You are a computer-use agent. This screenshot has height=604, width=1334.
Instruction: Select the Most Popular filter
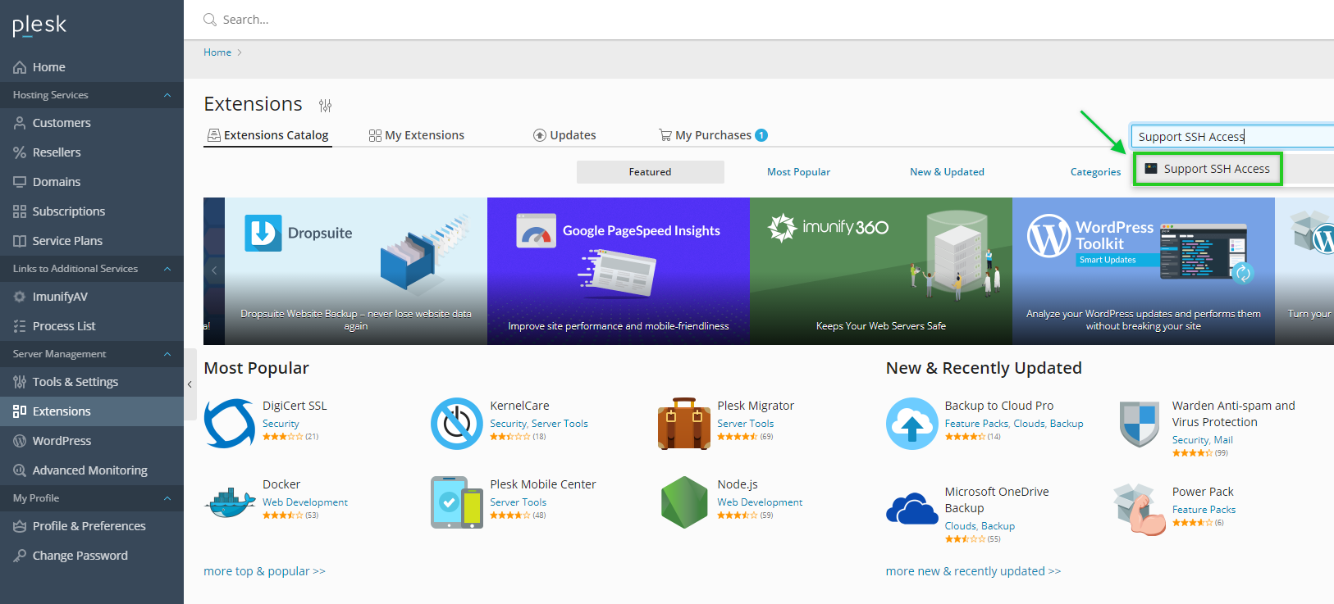(x=798, y=172)
